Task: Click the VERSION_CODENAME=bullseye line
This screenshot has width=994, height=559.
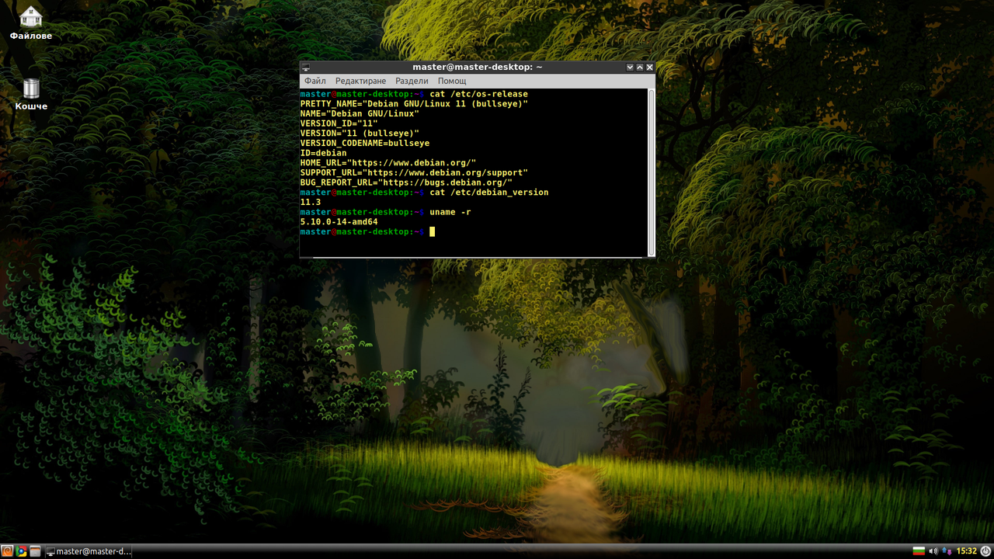Action: pos(365,143)
